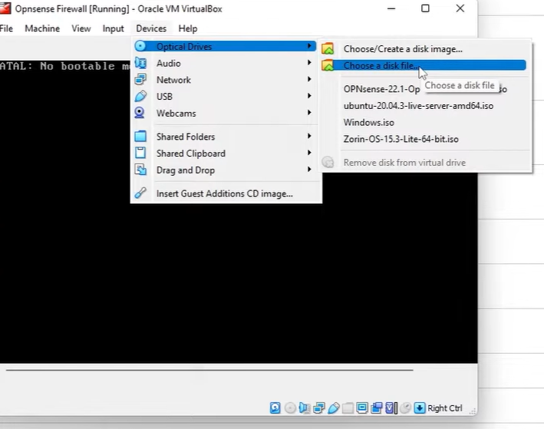The height and width of the screenshot is (429, 544).
Task: Pick the Zorin-OS-15.3-Lite-64-bit.iso image
Action: click(x=401, y=140)
